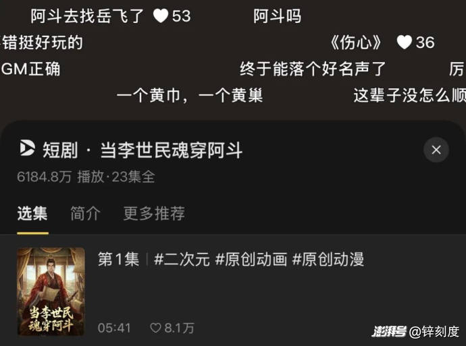This screenshot has height=346, width=466.
Task: Select the 选集 tab
Action: click(32, 213)
